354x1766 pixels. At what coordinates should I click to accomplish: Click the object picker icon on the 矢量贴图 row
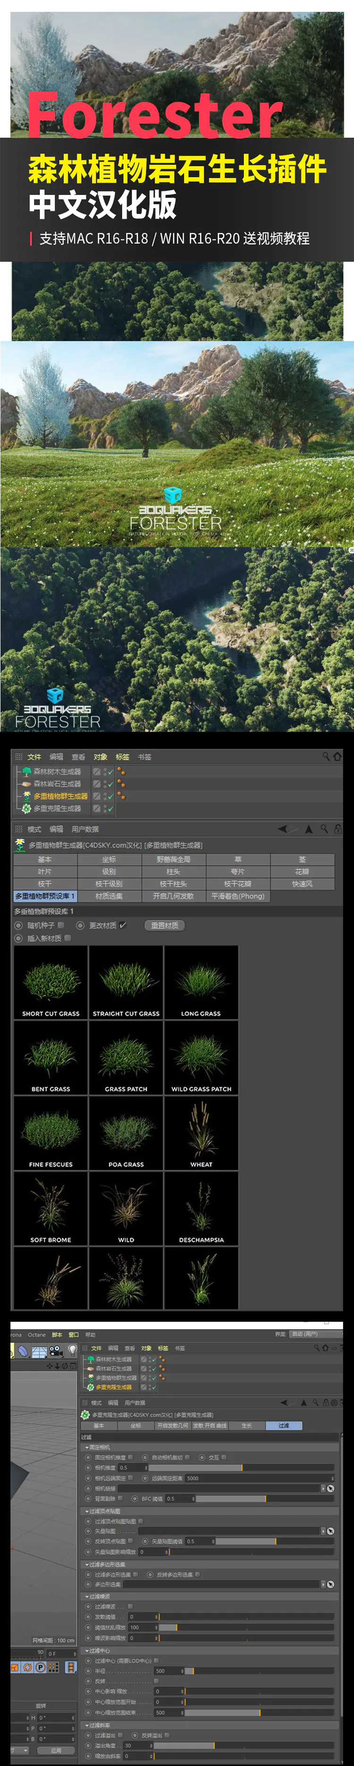(x=330, y=1531)
